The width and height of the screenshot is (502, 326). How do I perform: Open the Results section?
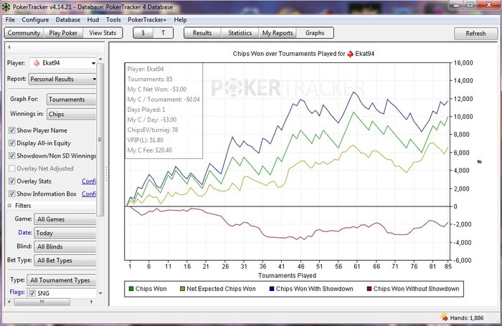click(x=202, y=33)
